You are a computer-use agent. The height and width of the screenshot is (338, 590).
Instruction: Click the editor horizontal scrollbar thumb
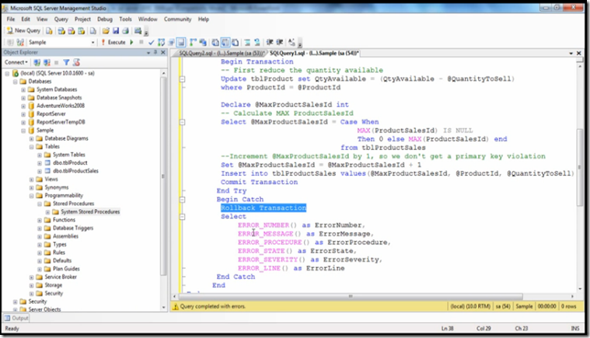[x=351, y=296]
